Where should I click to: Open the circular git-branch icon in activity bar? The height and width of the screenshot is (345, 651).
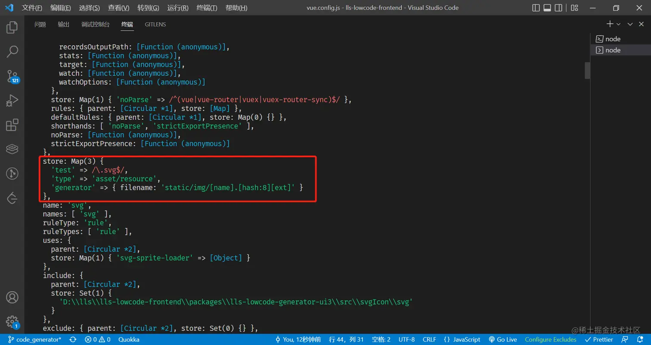12,174
